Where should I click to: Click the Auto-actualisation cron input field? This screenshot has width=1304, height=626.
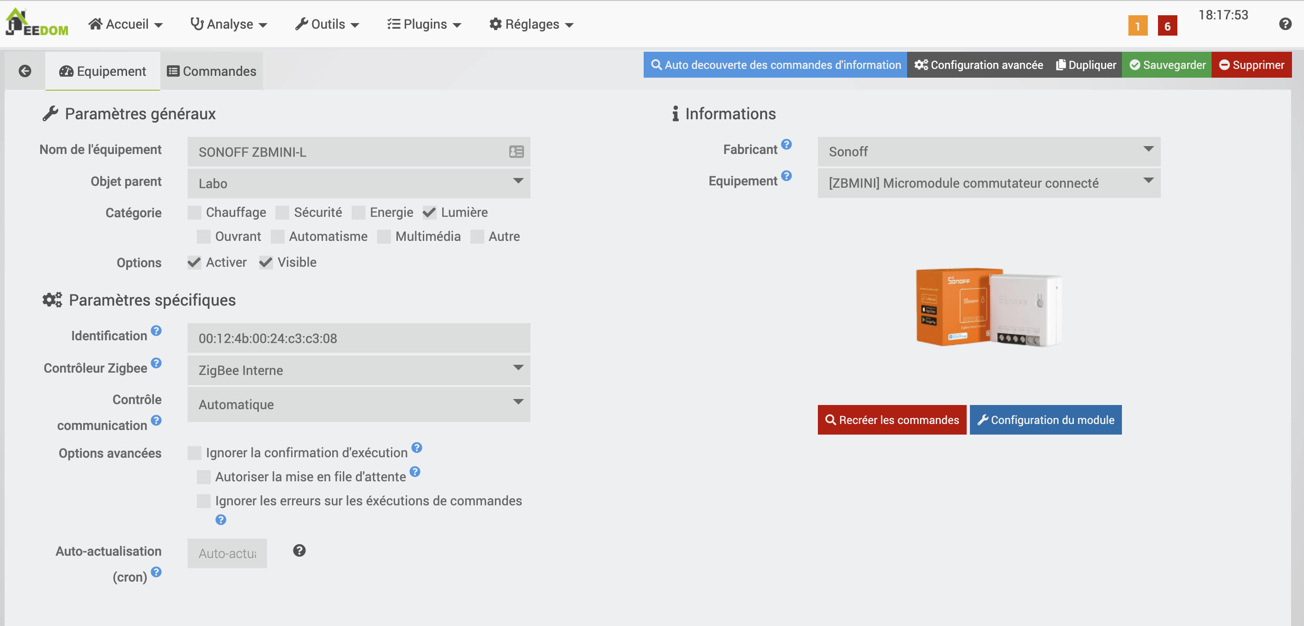point(227,553)
